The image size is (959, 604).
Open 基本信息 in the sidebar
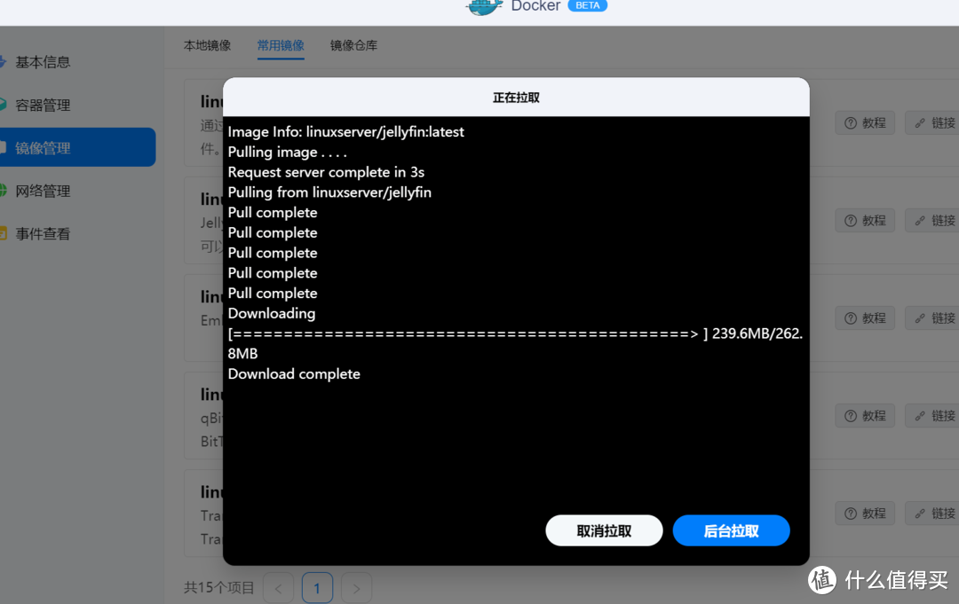pyautogui.click(x=42, y=62)
